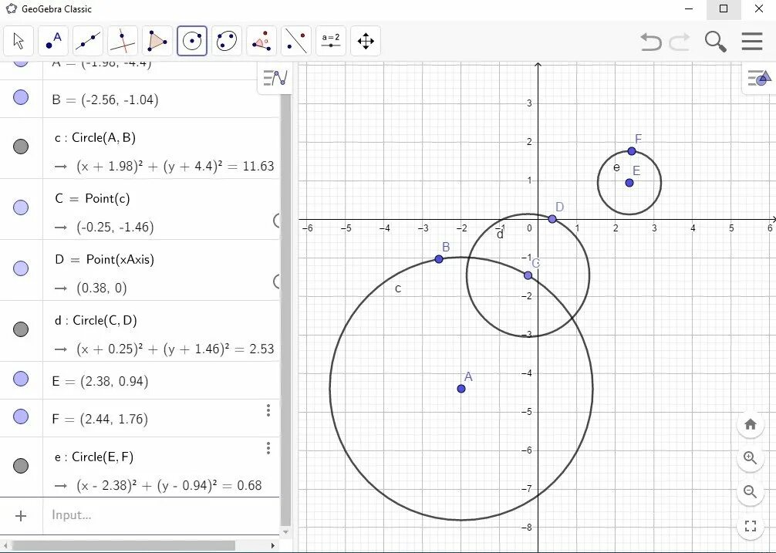
Task: Click the C = Point(c) definition
Action: coord(93,198)
